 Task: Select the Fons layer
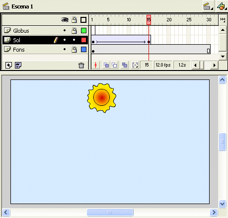pyautogui.click(x=19, y=50)
